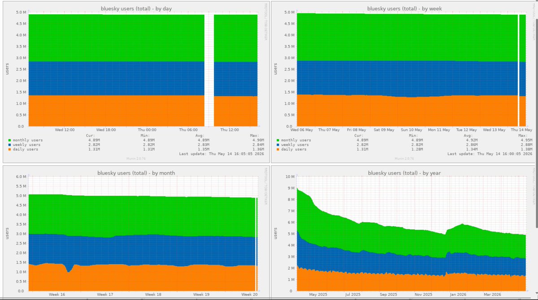Click 'Wed 06 May' axis label in by week graph

pos(301,130)
